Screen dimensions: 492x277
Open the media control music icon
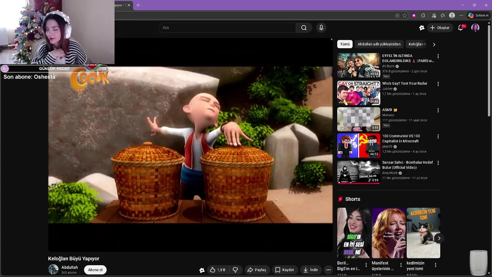click(434, 15)
